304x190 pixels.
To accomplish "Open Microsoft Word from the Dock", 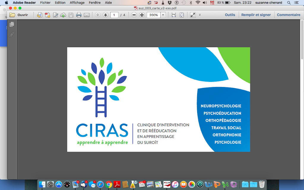I will pyautogui.click(x=208, y=184).
